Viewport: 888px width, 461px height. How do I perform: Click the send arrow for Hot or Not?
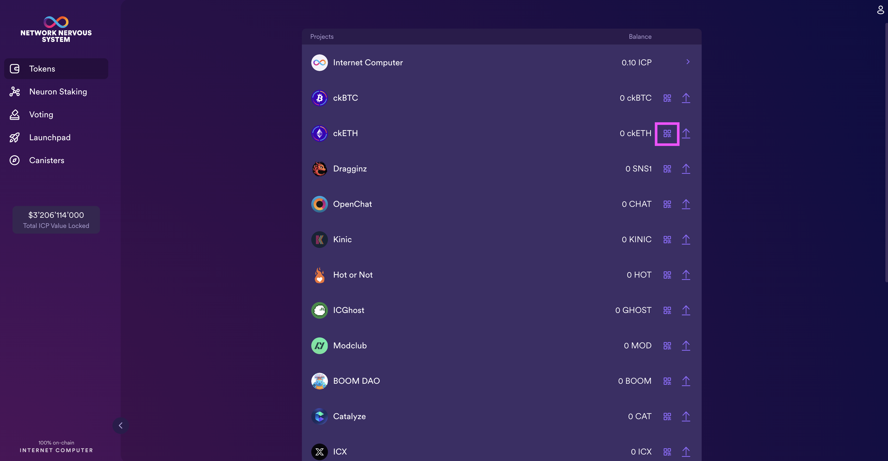click(686, 275)
